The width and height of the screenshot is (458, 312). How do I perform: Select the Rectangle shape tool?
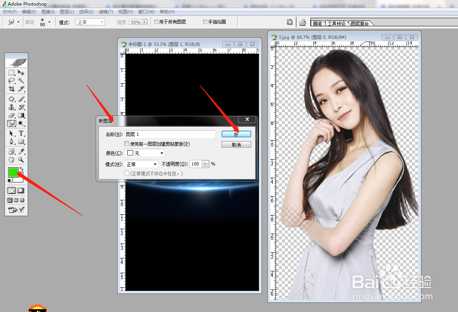[x=21, y=141]
